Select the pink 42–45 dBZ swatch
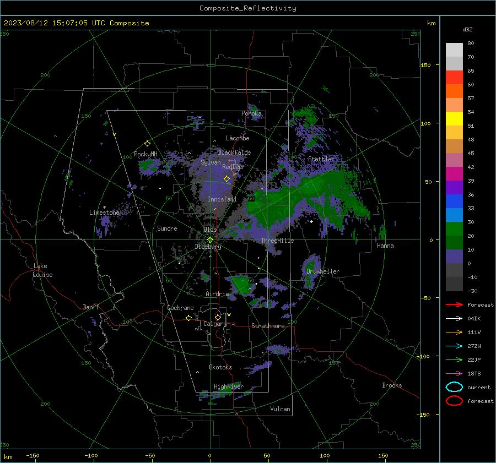The height and width of the screenshot is (463, 496). [x=454, y=160]
